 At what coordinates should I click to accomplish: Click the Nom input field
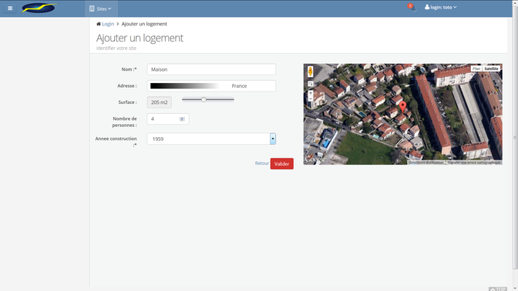point(211,69)
